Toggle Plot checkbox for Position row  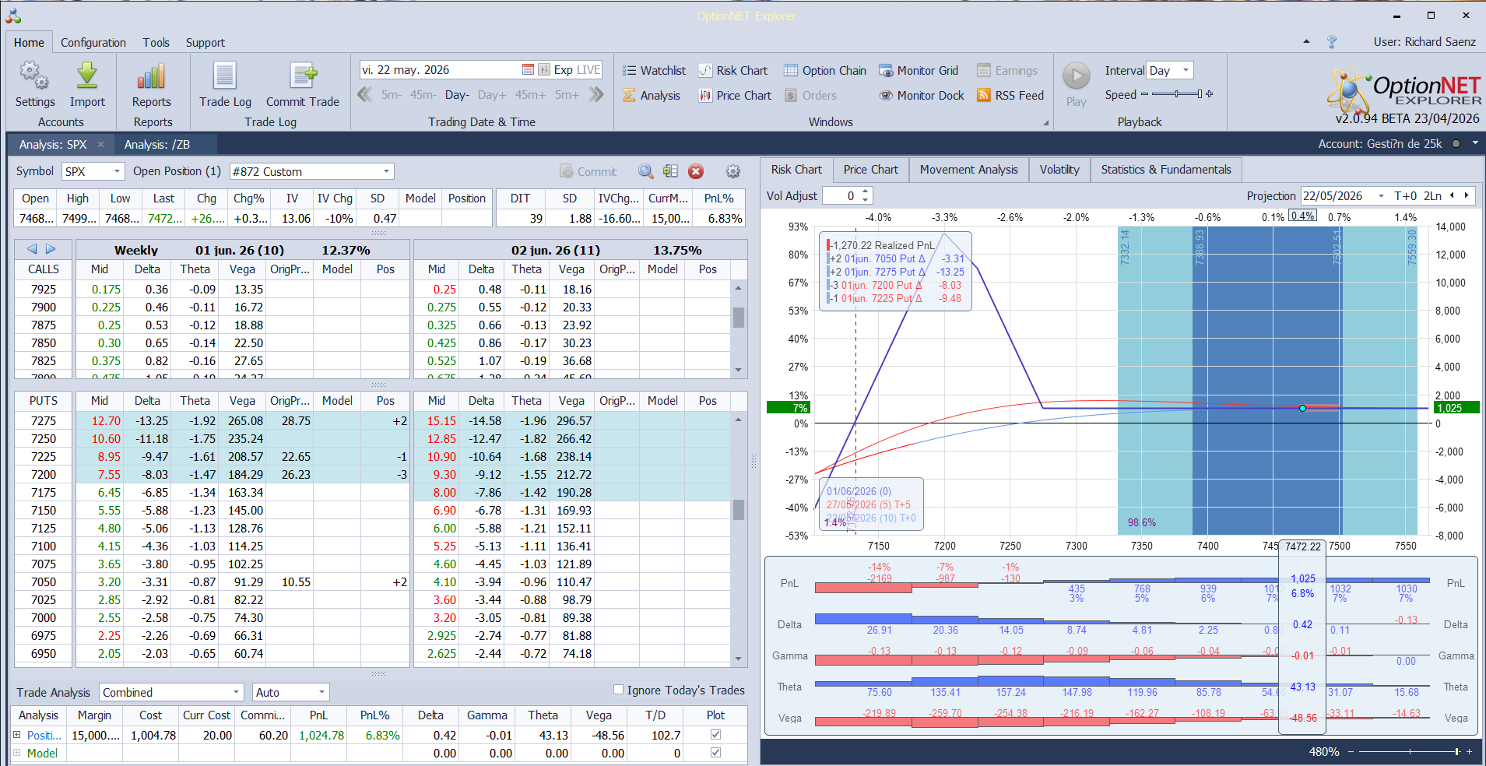point(715,735)
